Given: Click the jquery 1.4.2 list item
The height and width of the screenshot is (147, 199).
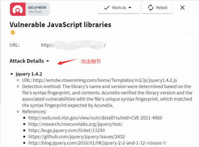Looking at the screenshot, I should [29, 74].
